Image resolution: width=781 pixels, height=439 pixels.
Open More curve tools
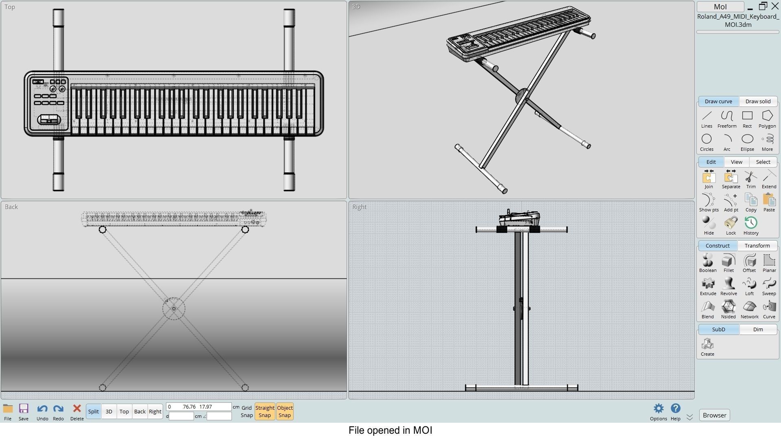tap(767, 143)
